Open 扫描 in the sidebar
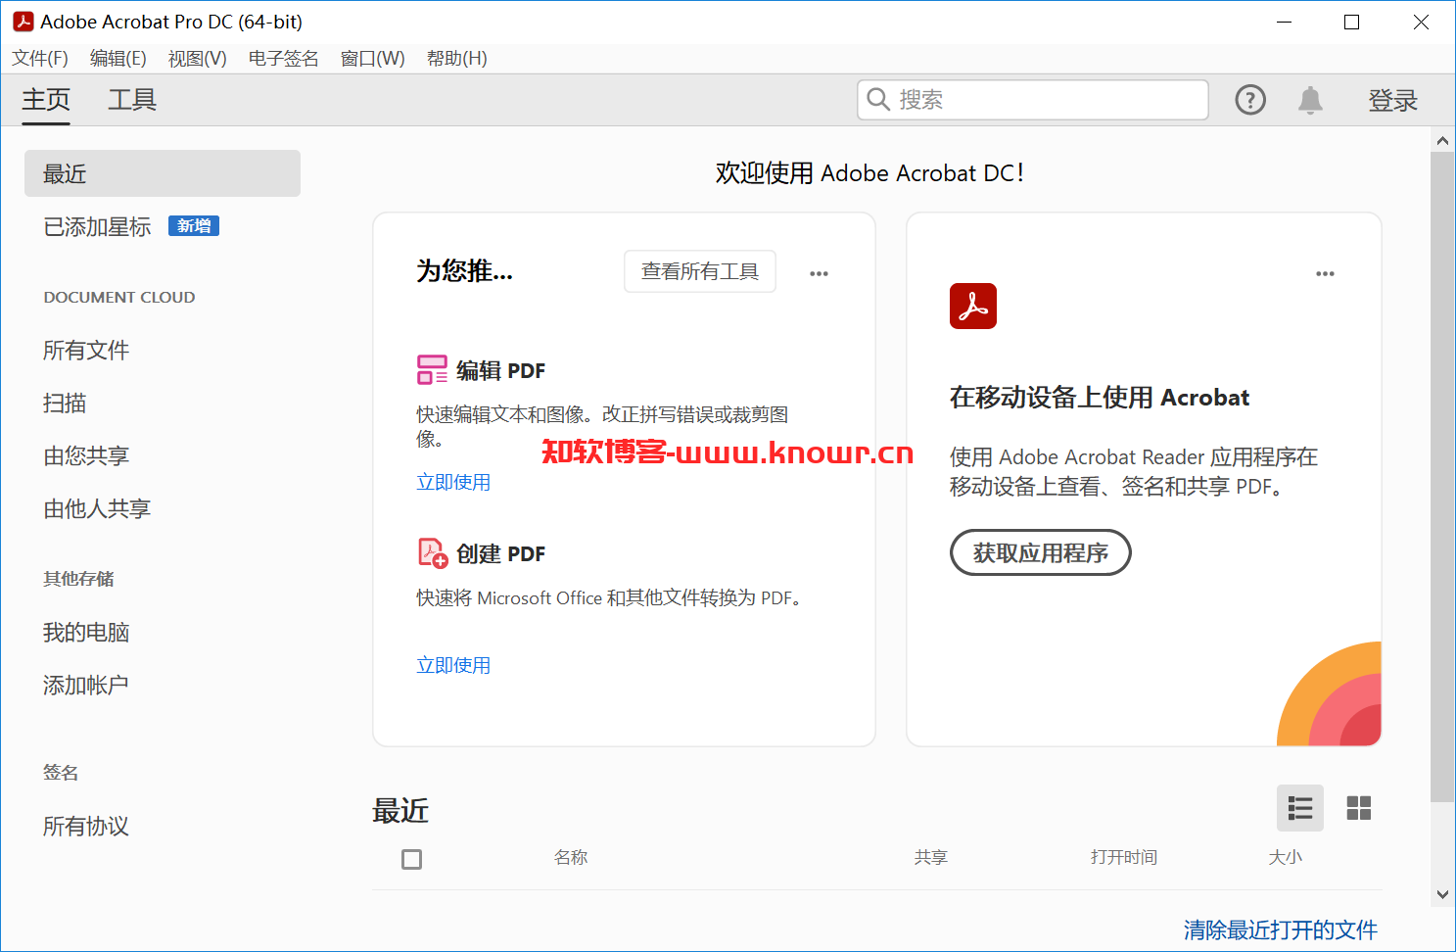This screenshot has width=1456, height=952. pos(65,404)
